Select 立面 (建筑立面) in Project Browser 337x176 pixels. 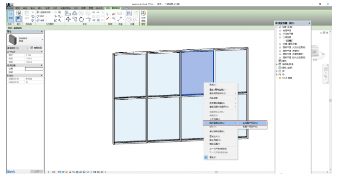pos(290,44)
